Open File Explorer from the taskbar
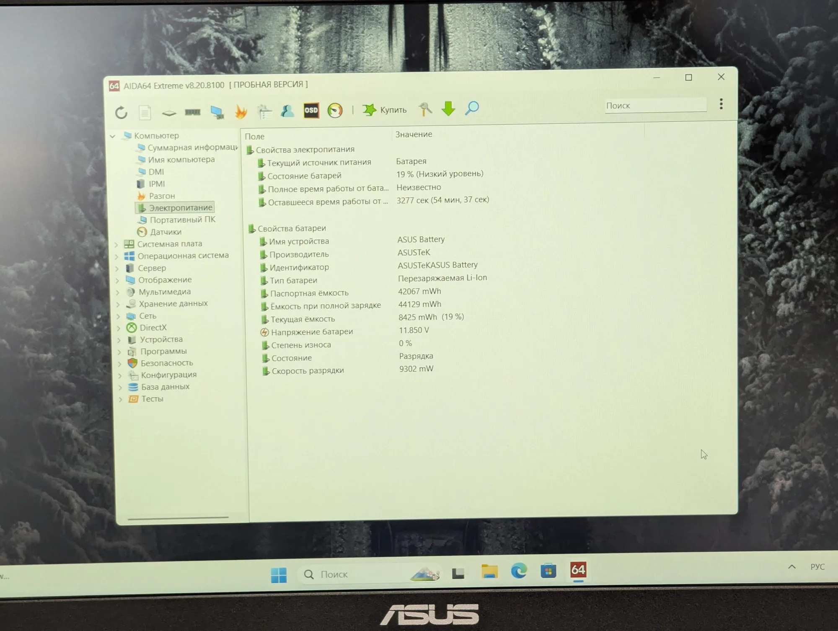 click(489, 572)
